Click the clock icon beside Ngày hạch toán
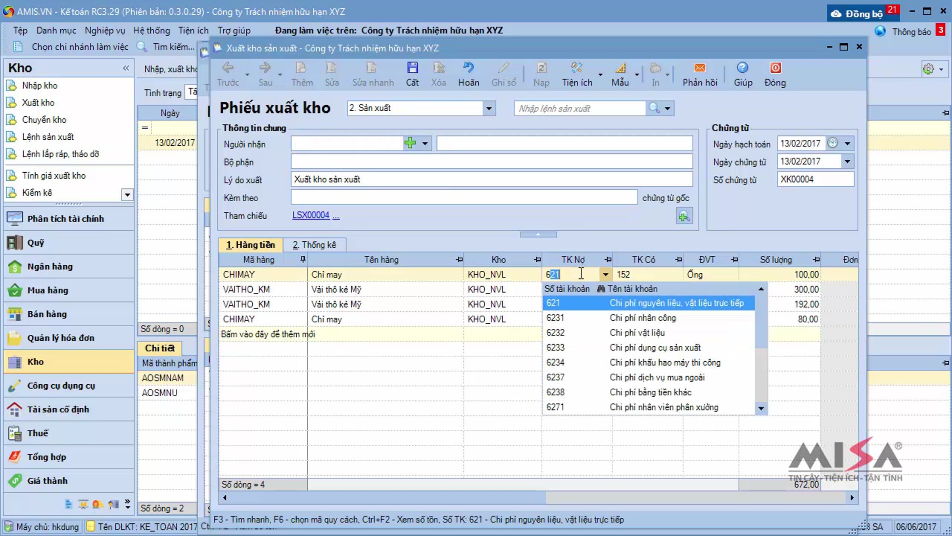952x536 pixels. 833,143
